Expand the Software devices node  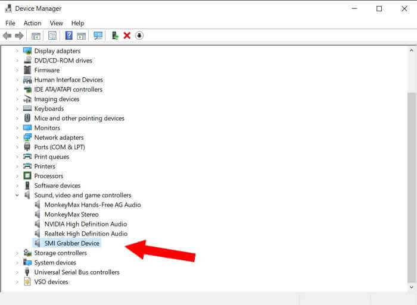[x=17, y=185]
